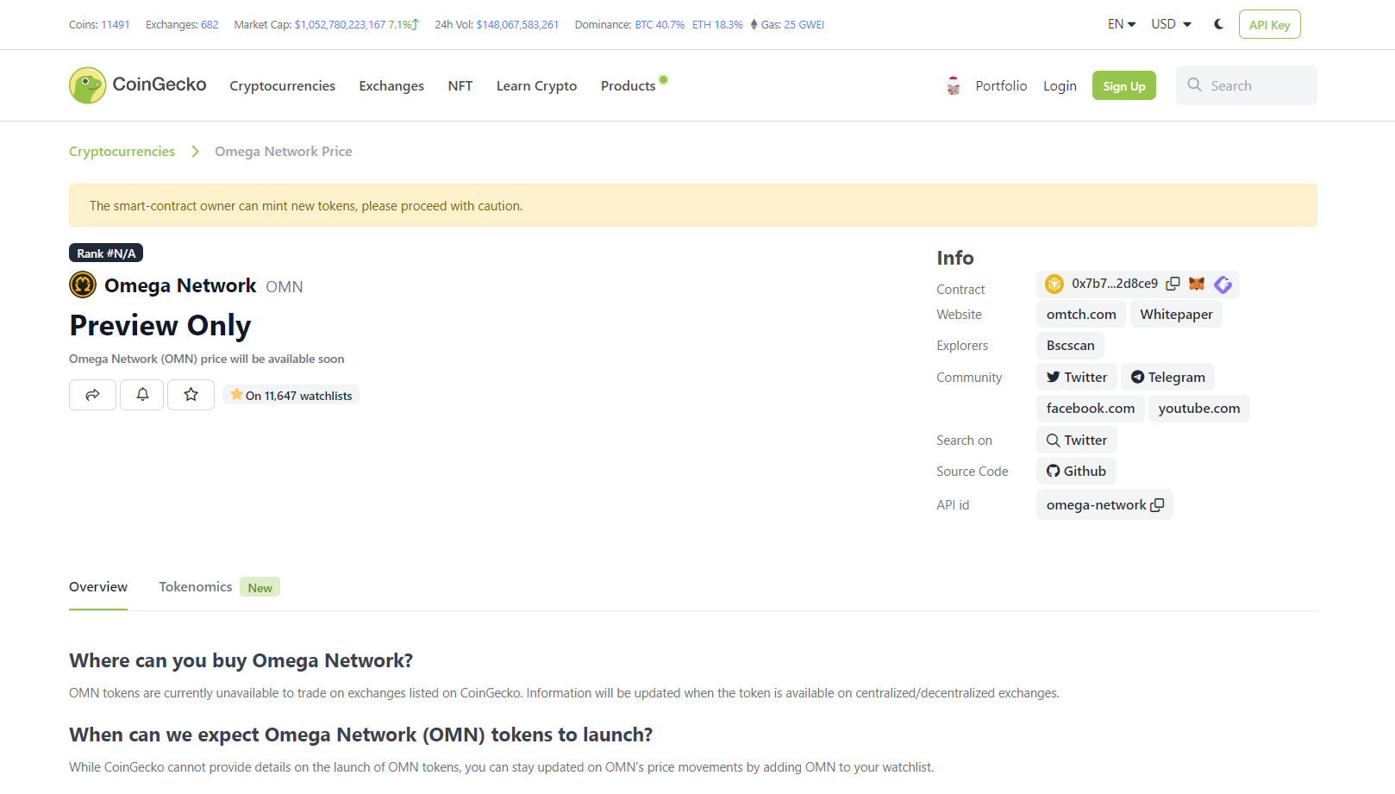
Task: Select the Tokenomics tab
Action: (x=196, y=587)
